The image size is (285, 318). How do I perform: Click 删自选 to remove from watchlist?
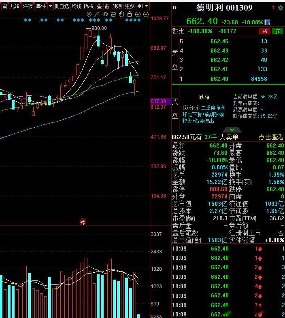tap(62, 6)
